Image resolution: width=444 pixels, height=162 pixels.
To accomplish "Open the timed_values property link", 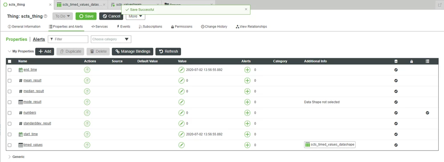I will point(33,145).
